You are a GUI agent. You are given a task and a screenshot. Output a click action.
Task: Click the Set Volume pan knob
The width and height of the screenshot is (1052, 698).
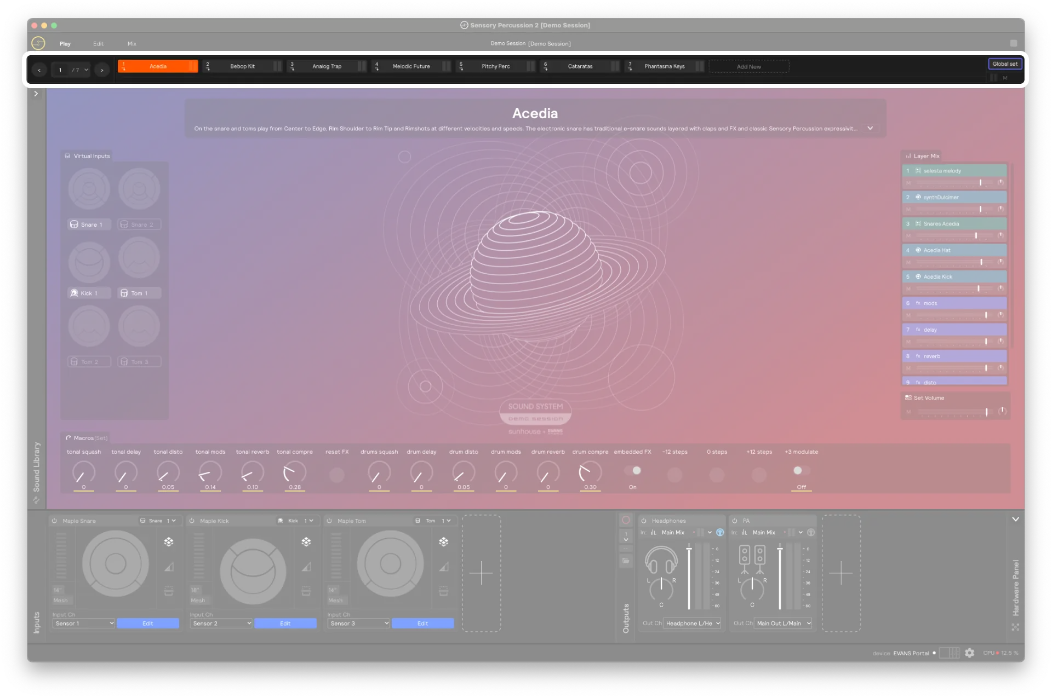tap(1002, 411)
